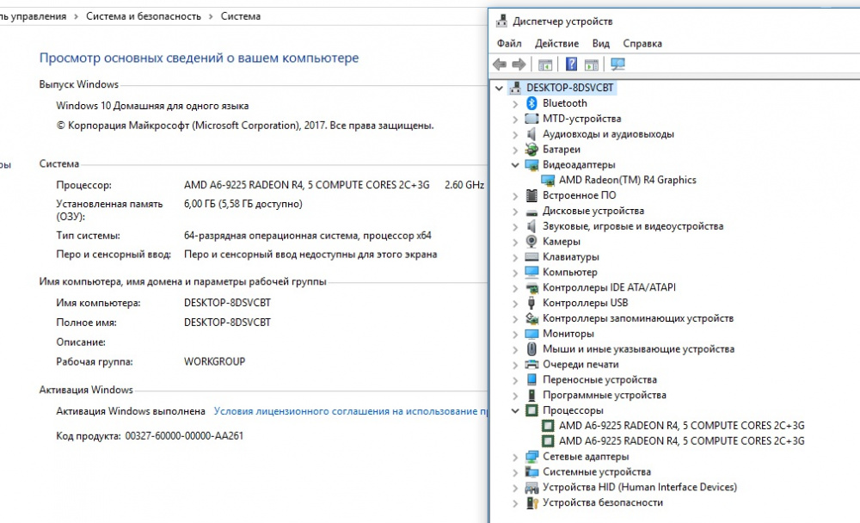The image size is (860, 523).
Task: Expand the Контроллеры запоминающих устройств category
Action: point(515,318)
